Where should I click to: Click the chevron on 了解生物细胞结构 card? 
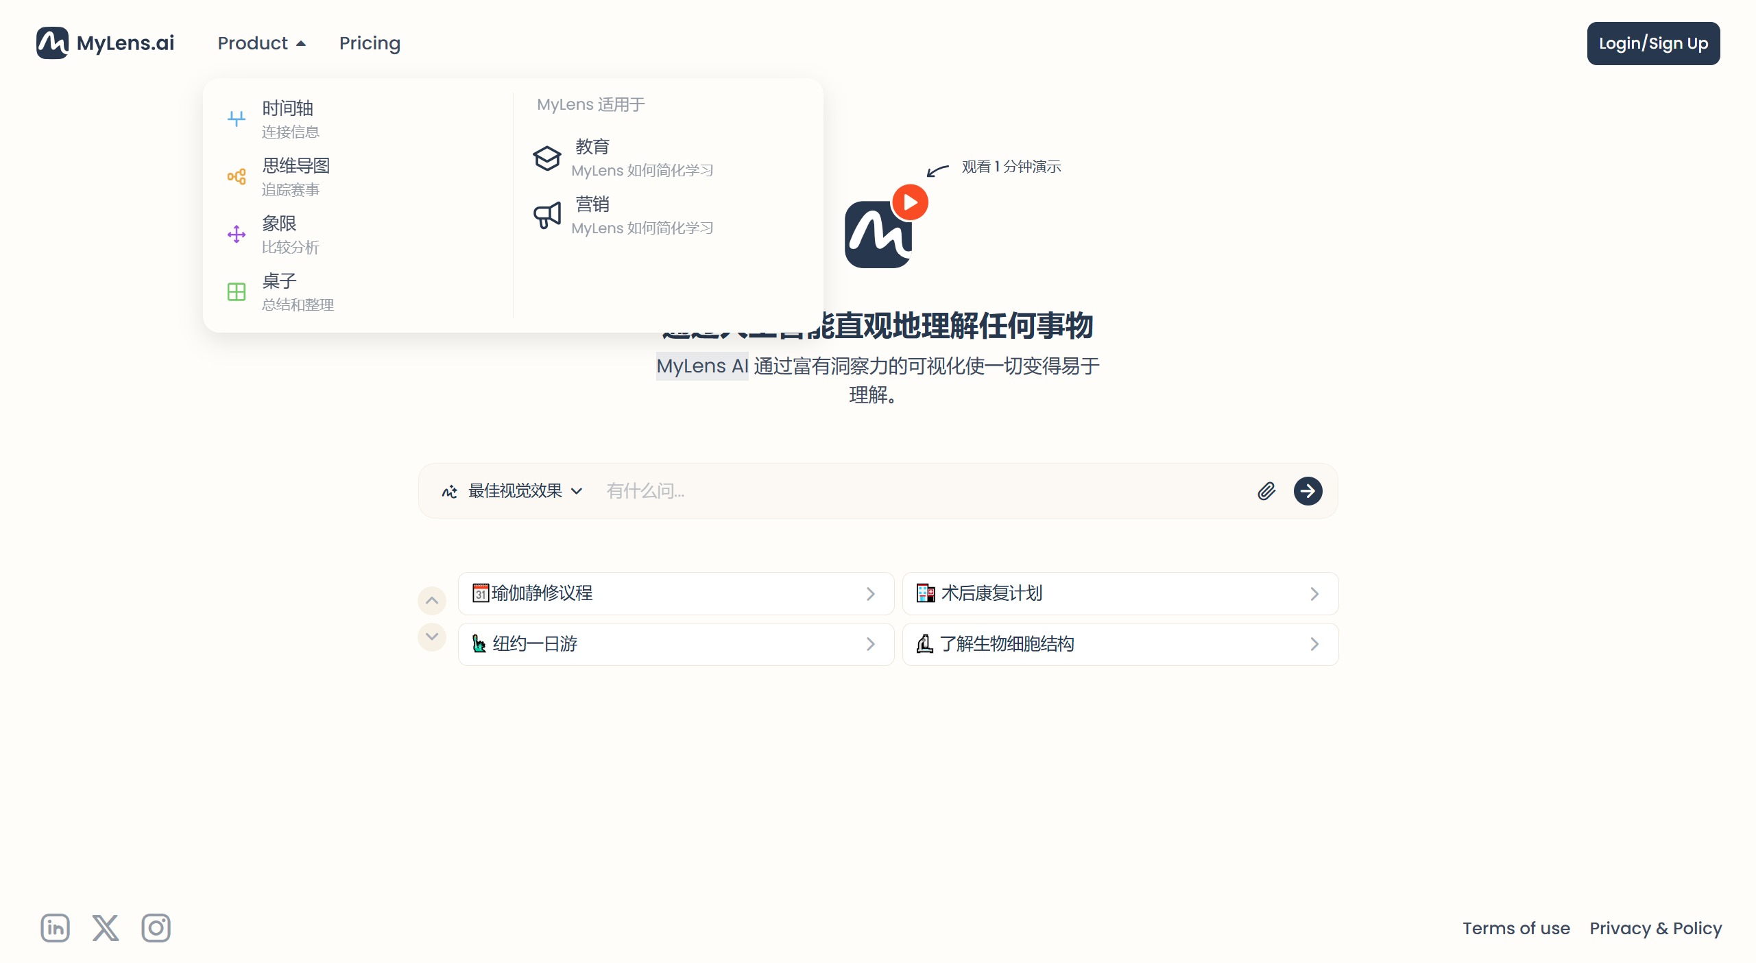1314,644
